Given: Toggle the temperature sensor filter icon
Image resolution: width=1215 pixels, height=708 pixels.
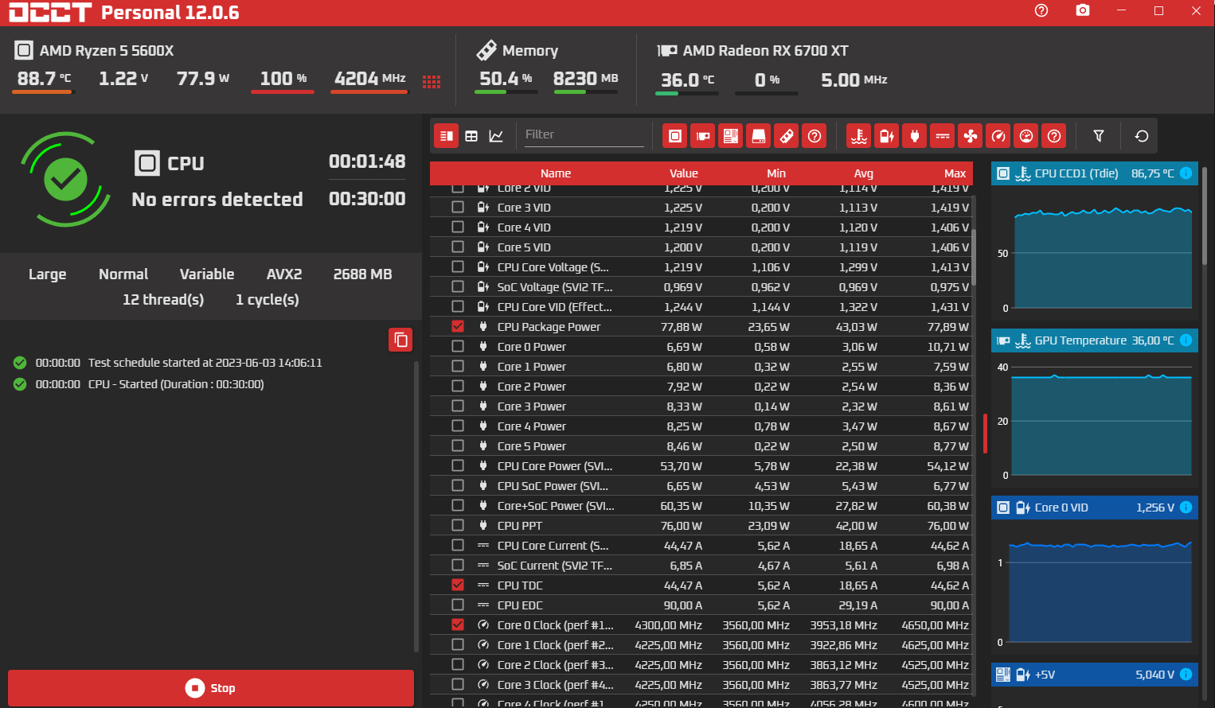Looking at the screenshot, I should pos(859,136).
